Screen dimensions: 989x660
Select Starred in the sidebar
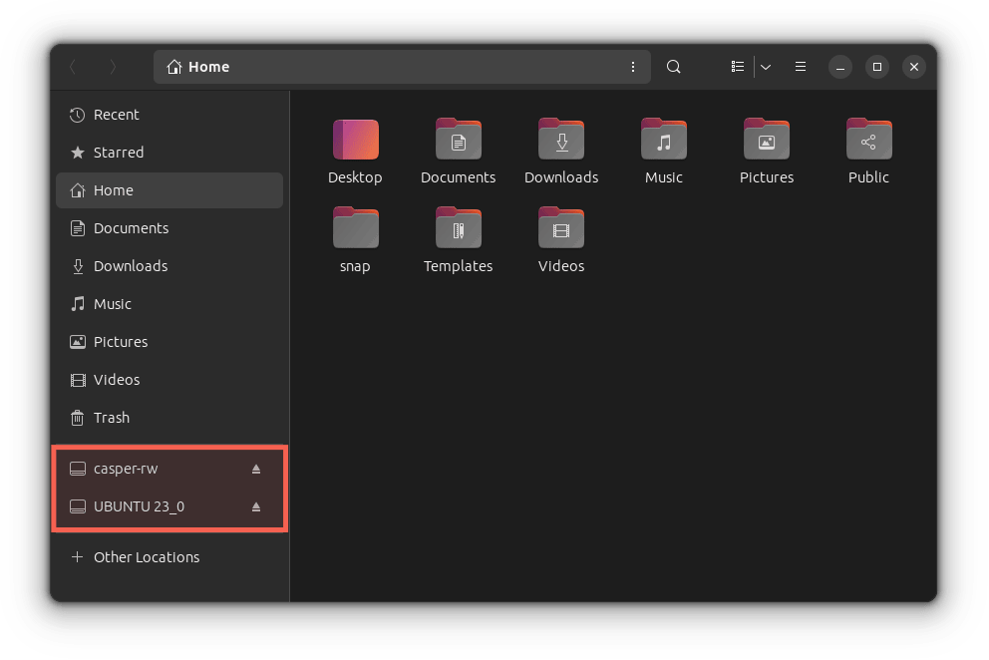coord(118,153)
